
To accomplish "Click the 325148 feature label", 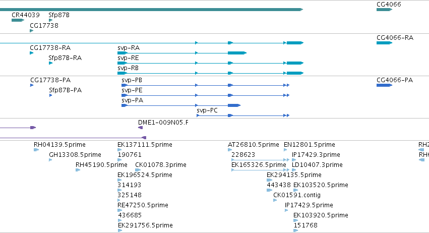I will pyautogui.click(x=130, y=195).
